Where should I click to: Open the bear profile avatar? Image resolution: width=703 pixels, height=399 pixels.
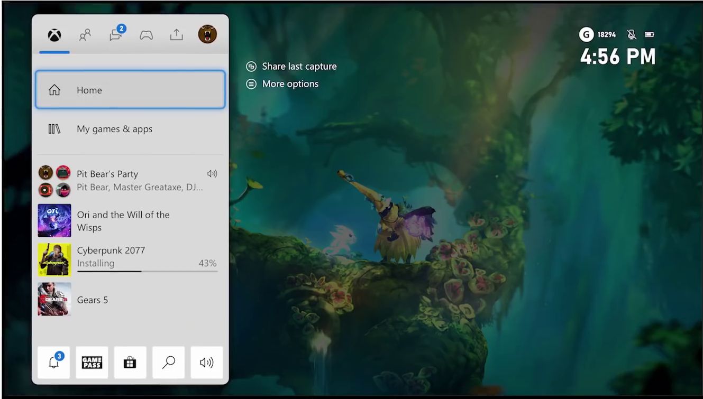tap(207, 34)
